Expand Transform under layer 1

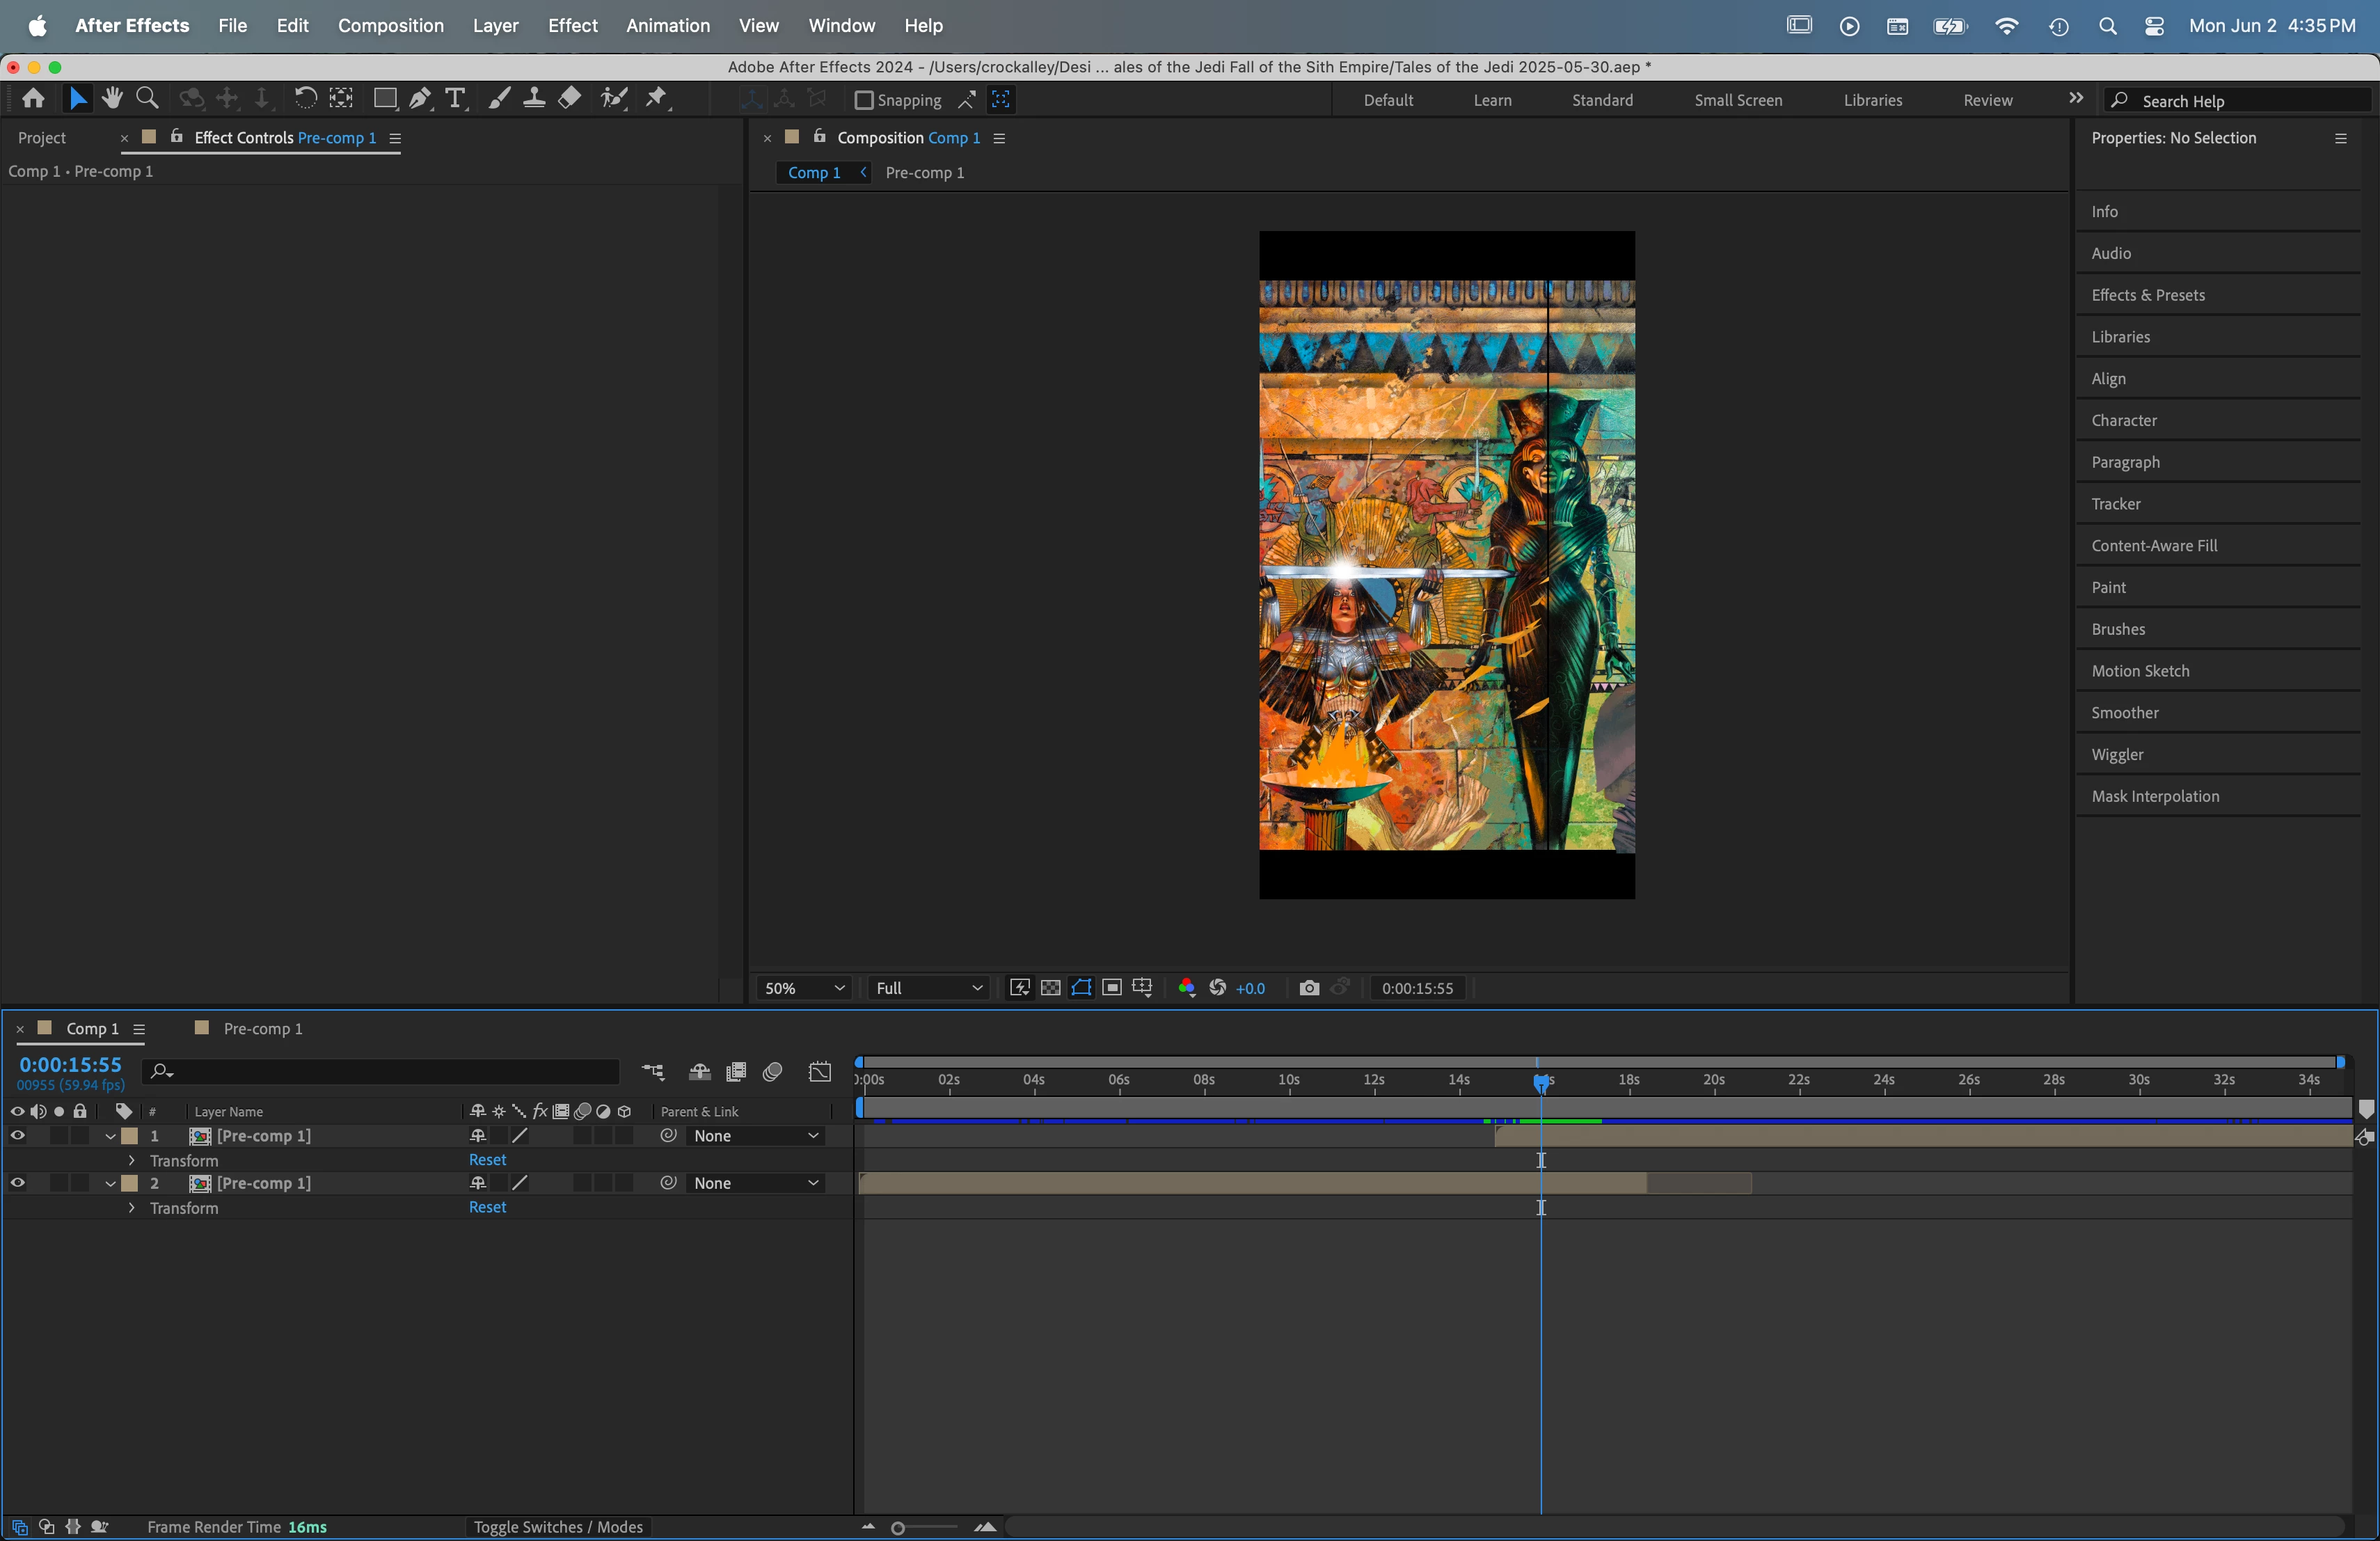pyautogui.click(x=131, y=1160)
